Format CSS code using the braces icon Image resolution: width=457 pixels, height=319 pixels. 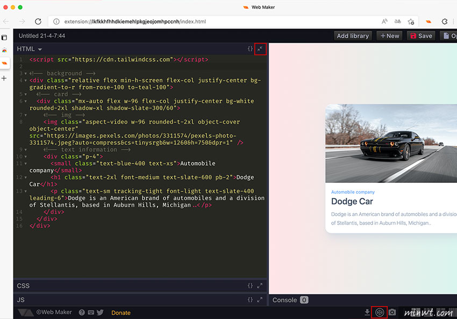click(x=250, y=286)
